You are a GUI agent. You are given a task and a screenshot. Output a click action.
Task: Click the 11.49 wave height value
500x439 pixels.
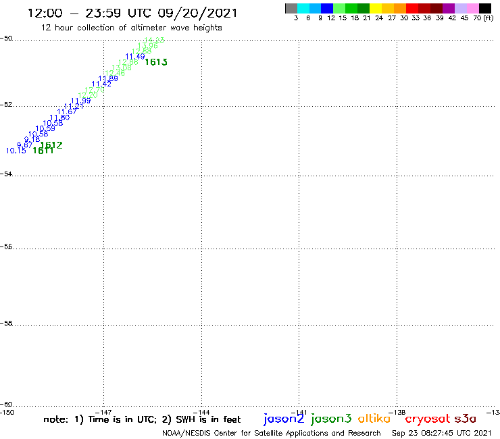135,57
